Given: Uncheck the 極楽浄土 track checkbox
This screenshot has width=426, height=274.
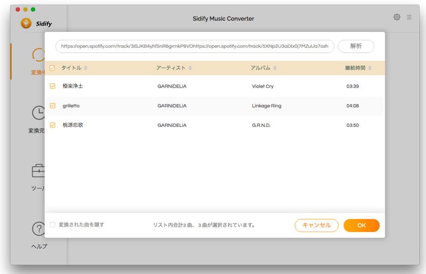Looking at the screenshot, I should [53, 86].
